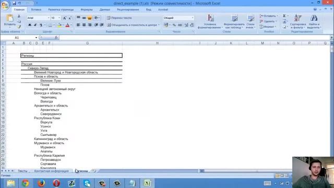Click the Copy icon in clipboard group

click(x=19, y=21)
